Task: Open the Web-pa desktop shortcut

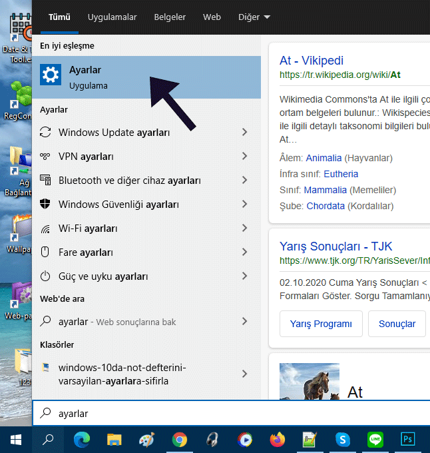Action: coord(19,300)
